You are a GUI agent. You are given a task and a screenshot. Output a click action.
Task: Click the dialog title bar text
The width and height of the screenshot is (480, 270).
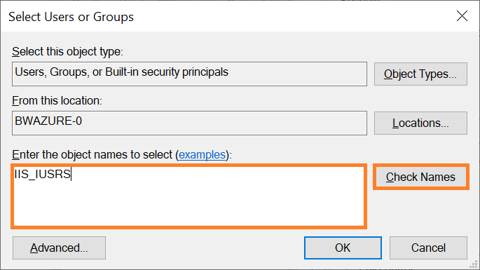(x=71, y=17)
